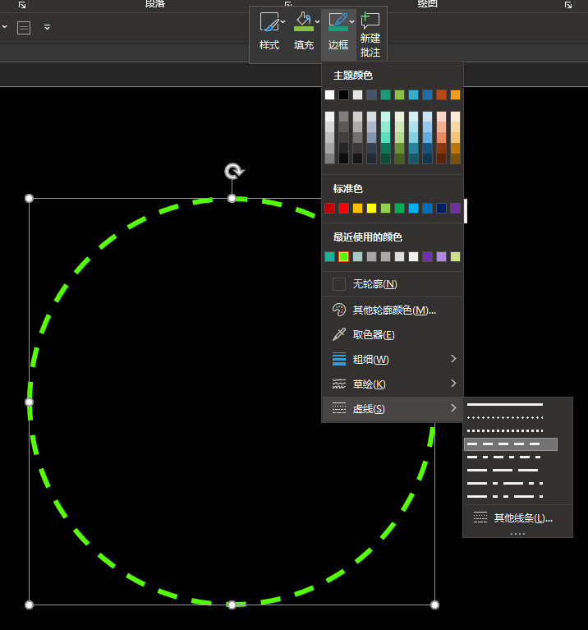Choose the solid line dash style
This screenshot has width=588, height=630.
(x=505, y=405)
